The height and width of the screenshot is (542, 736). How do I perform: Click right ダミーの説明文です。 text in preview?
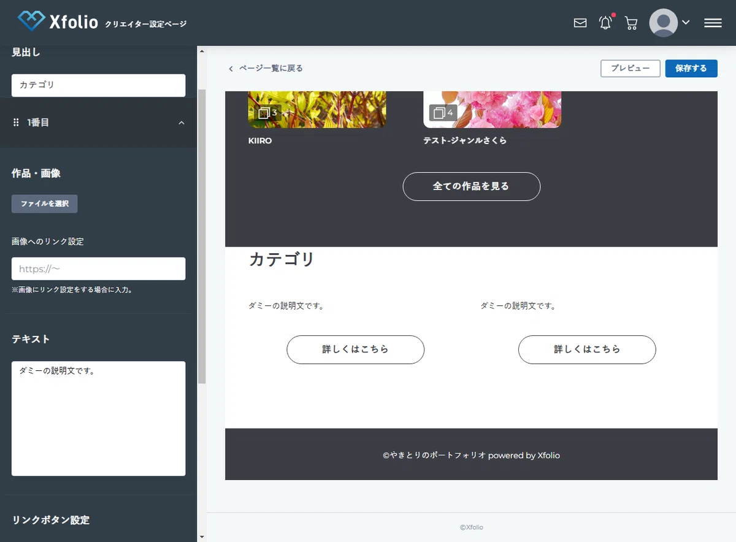pos(518,306)
